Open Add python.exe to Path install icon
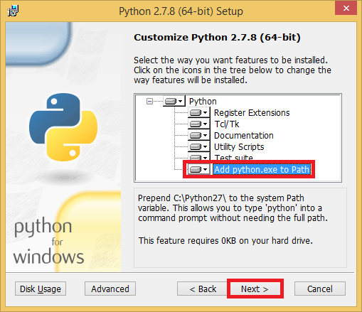Viewport: 362px width, 312px height. (x=199, y=169)
